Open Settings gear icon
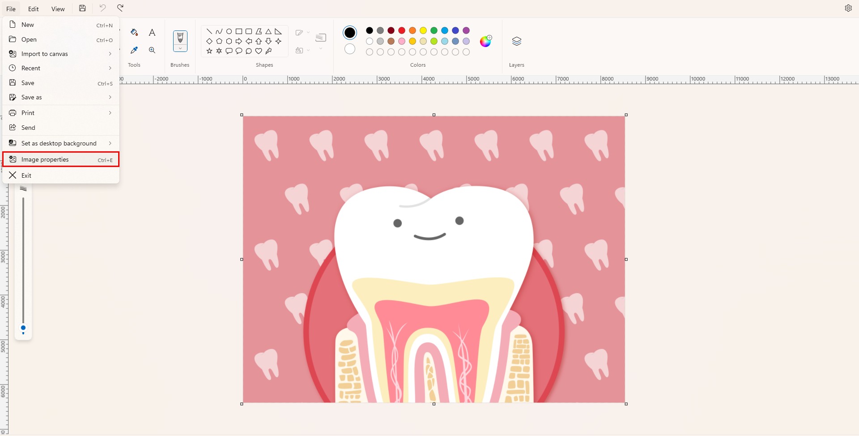 848,8
